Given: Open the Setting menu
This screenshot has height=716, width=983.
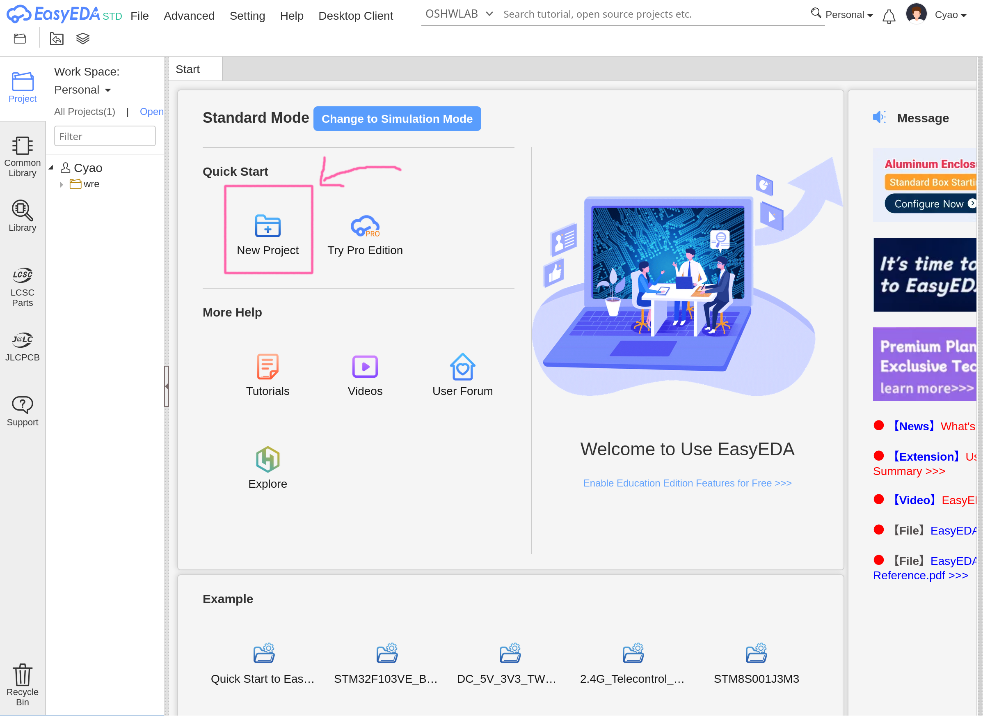Looking at the screenshot, I should [247, 16].
